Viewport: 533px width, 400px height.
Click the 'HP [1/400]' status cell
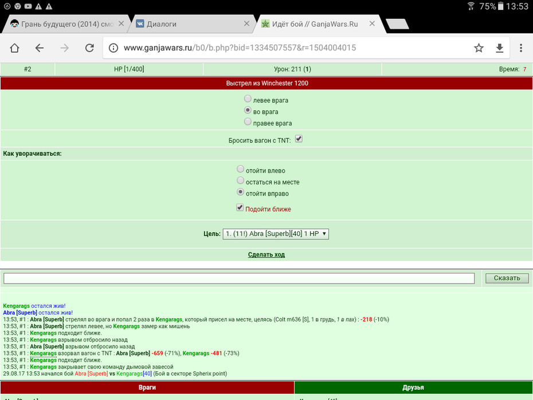point(129,69)
